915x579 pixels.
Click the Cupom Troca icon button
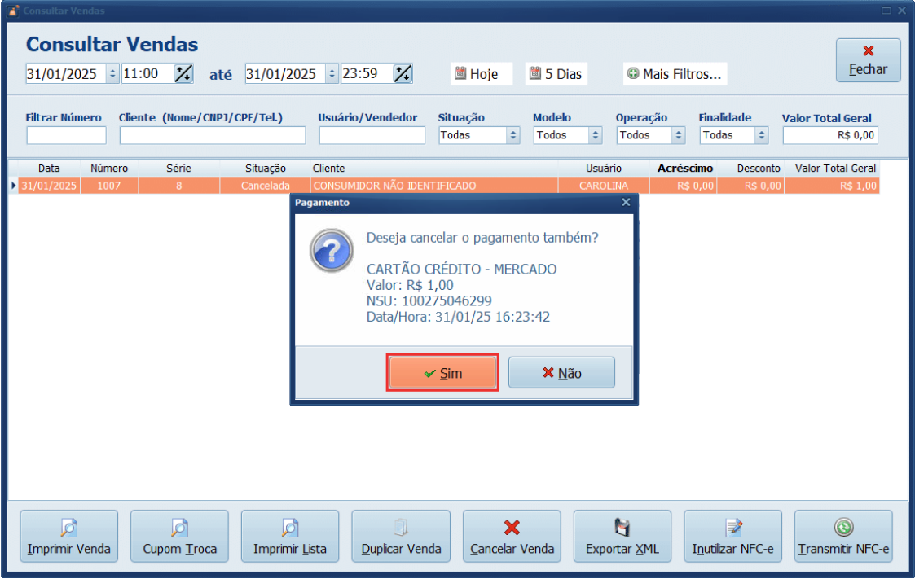pyautogui.click(x=180, y=529)
